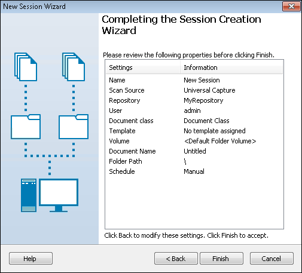Click the monitor screen icon

(59, 195)
